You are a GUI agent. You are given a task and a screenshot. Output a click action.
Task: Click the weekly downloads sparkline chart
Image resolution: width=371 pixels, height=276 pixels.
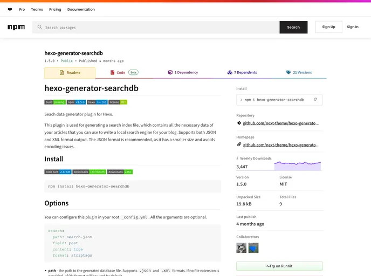[x=298, y=166]
